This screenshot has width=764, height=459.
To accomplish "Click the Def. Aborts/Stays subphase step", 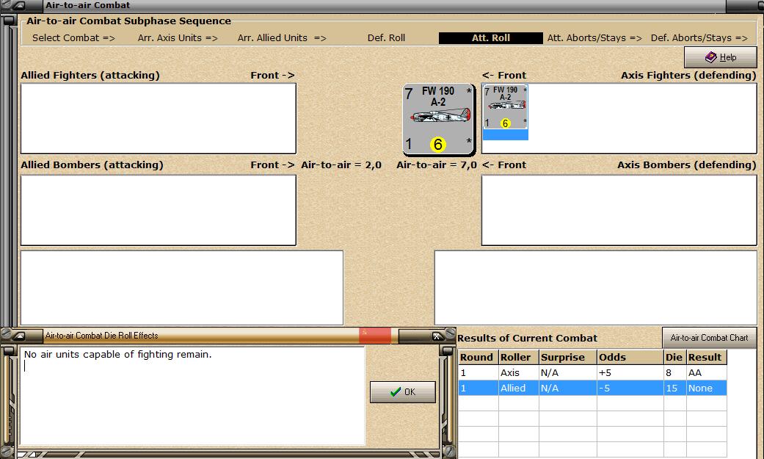I will 699,38.
